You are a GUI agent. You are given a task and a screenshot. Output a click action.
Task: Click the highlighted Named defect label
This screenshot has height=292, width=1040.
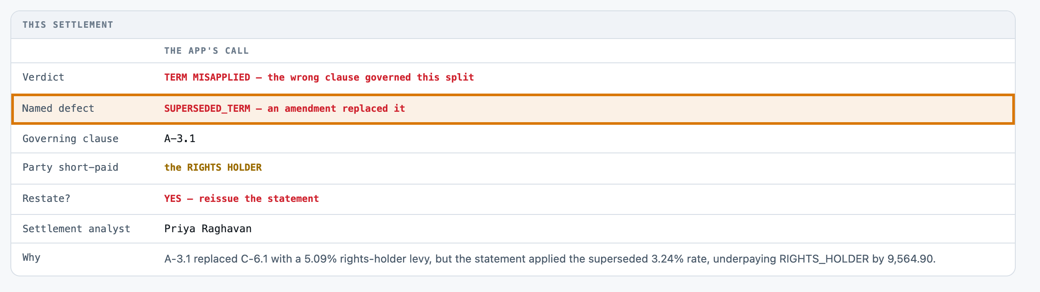(58, 108)
